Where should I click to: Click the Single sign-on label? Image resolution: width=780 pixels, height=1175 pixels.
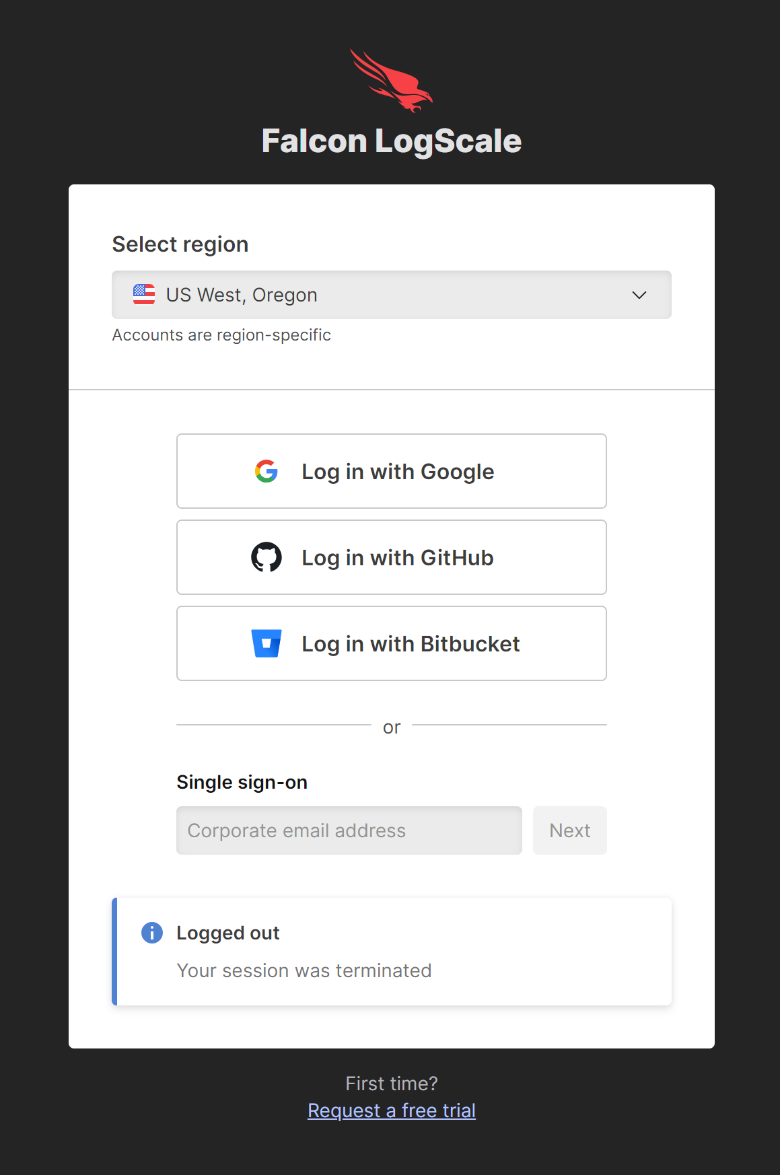click(x=242, y=782)
